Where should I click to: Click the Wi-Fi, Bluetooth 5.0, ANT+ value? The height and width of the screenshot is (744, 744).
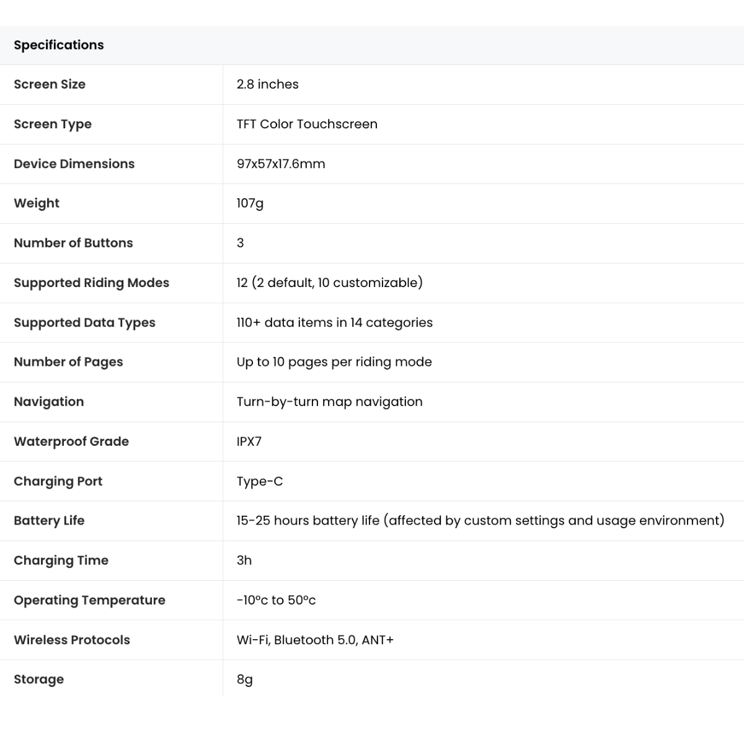tap(315, 640)
